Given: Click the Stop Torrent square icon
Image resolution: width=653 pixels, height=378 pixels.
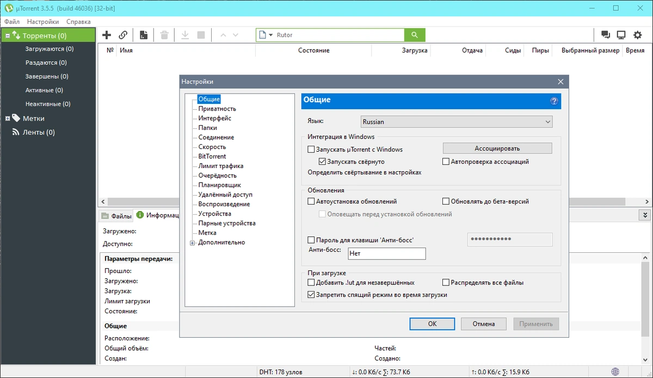Looking at the screenshot, I should (201, 35).
